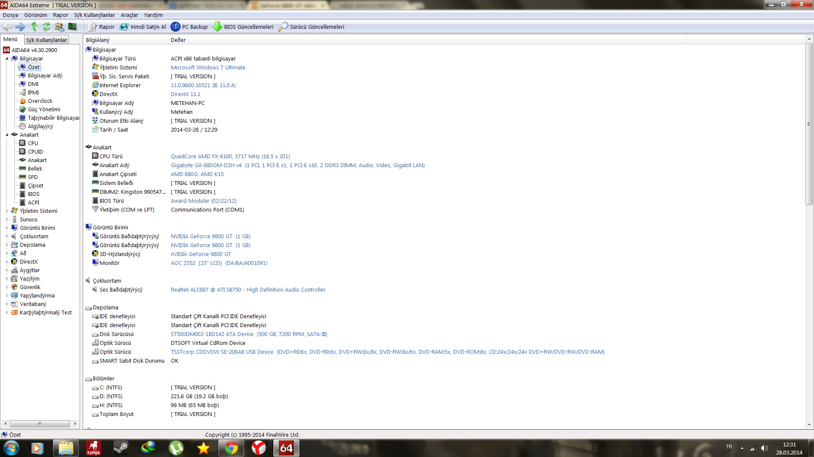Click main panel scroll down arrow
Viewport: 814px width, 457px height.
(809, 424)
